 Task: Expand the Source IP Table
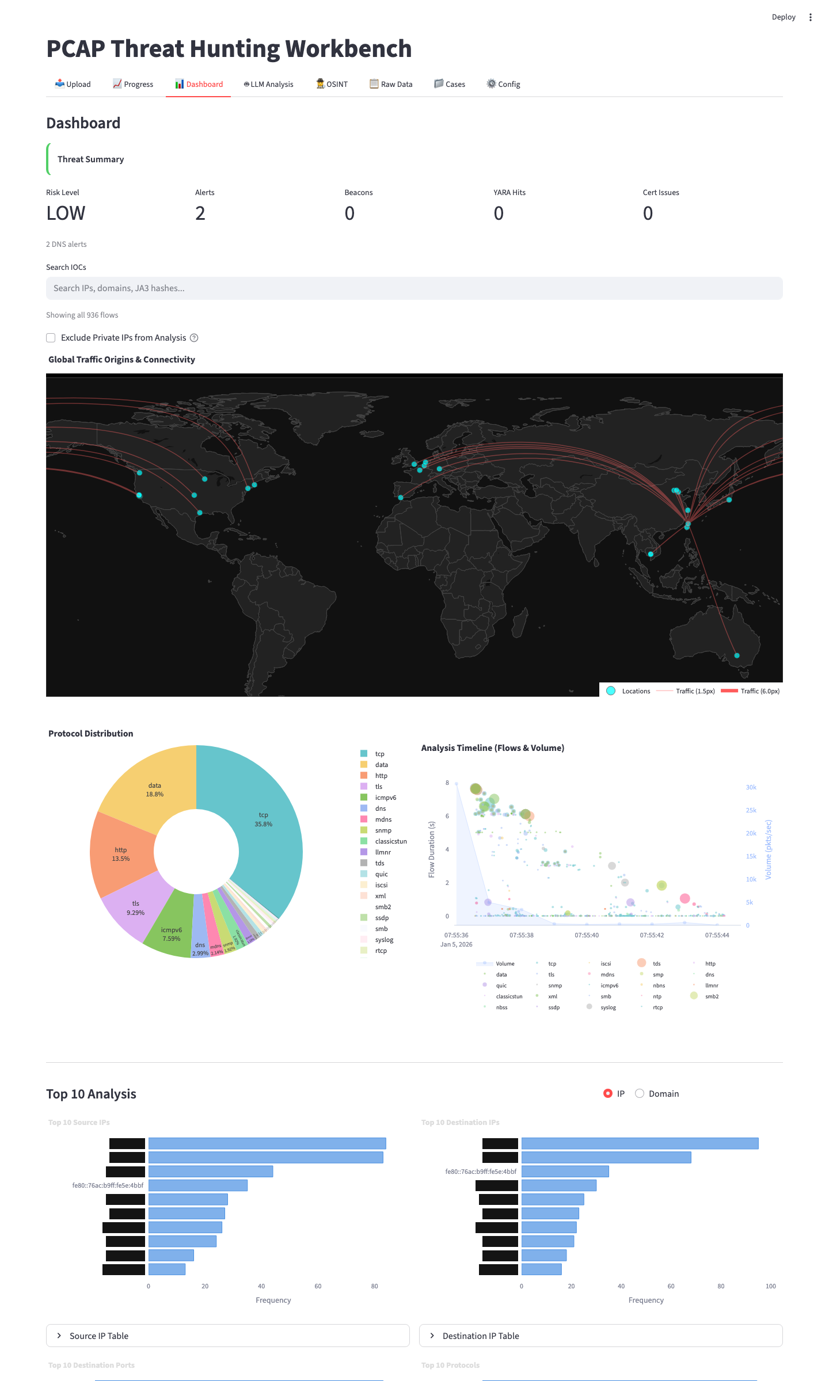tap(228, 1336)
